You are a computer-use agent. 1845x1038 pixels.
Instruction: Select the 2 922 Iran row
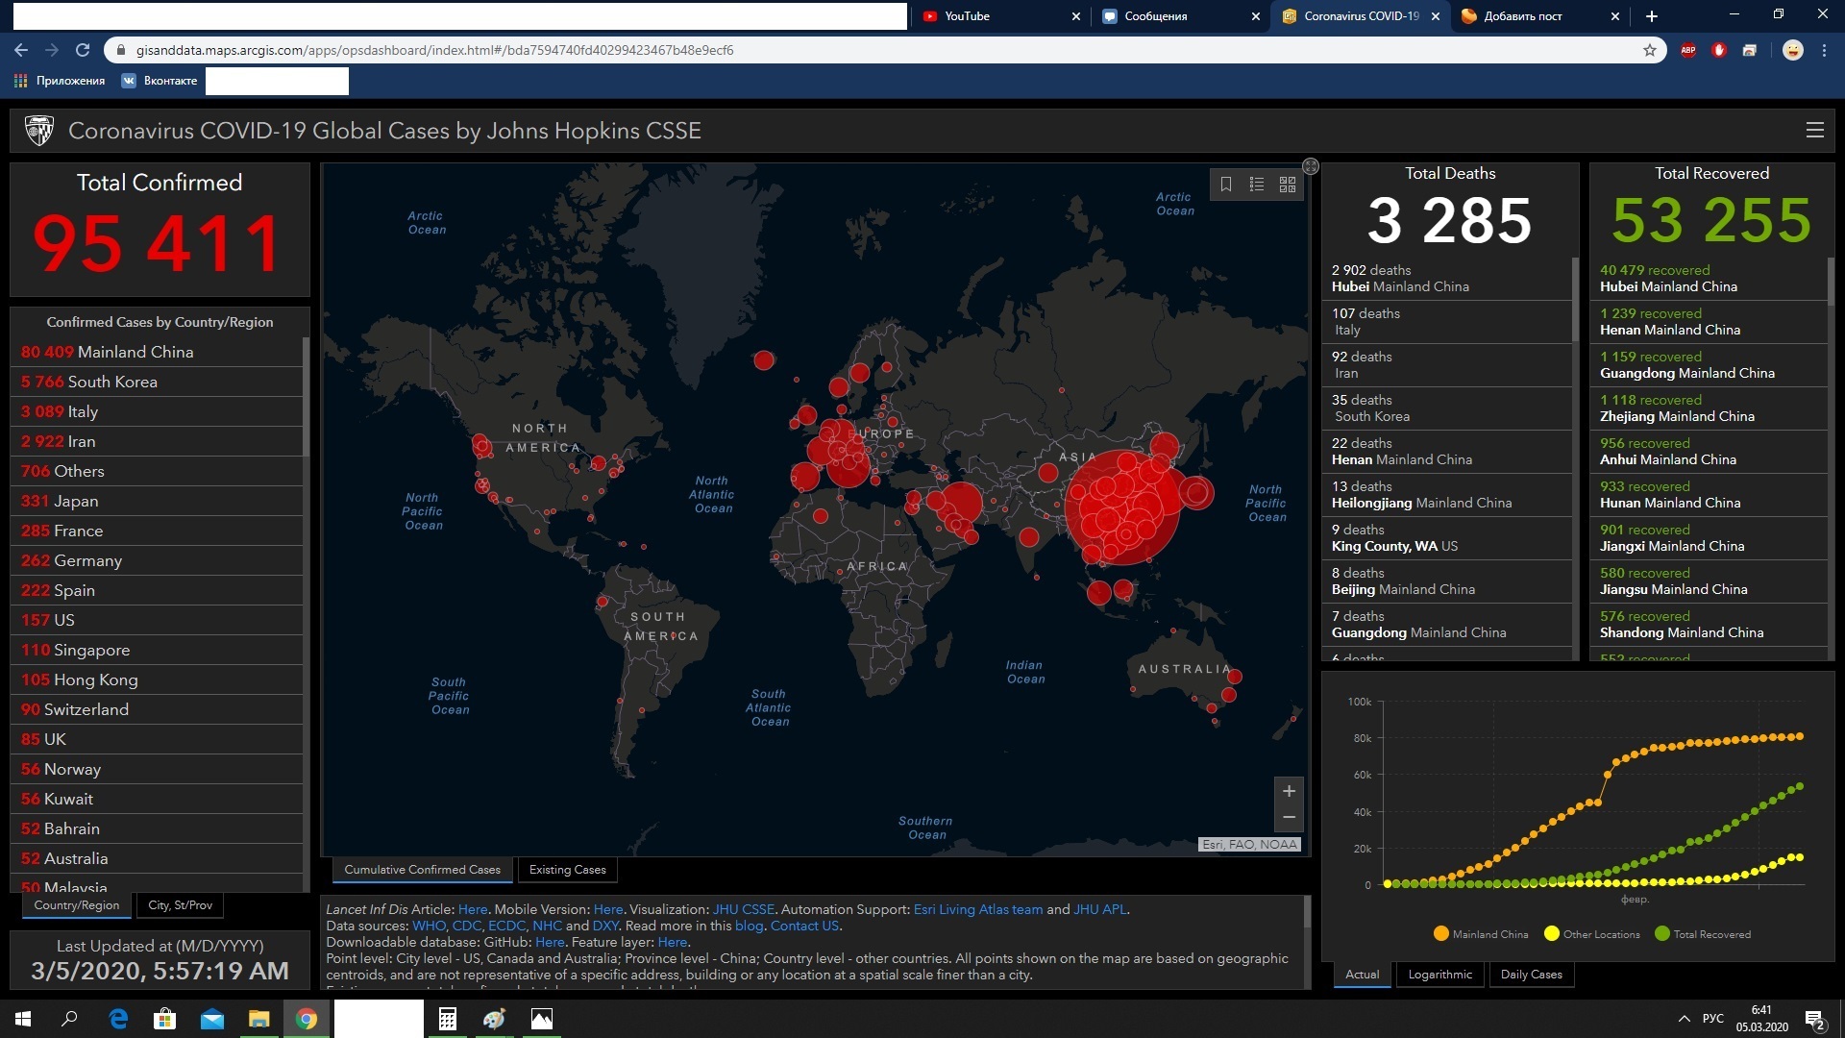click(159, 441)
